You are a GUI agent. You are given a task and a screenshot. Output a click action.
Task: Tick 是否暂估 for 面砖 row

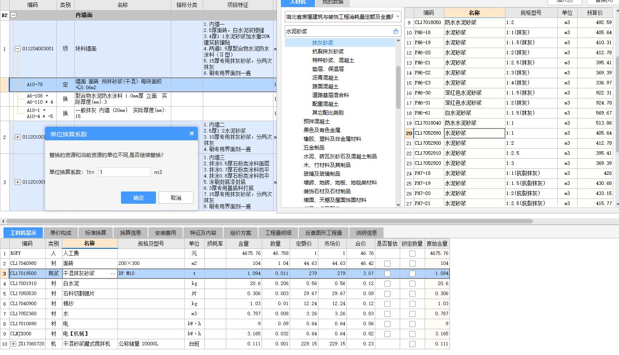click(387, 264)
